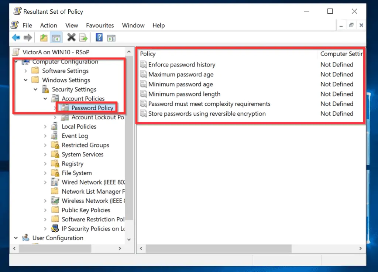Collapse the Security Settings node

coord(35,89)
